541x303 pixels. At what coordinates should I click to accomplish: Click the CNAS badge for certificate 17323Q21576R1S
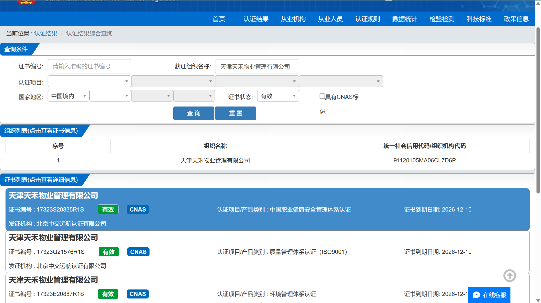point(138,252)
